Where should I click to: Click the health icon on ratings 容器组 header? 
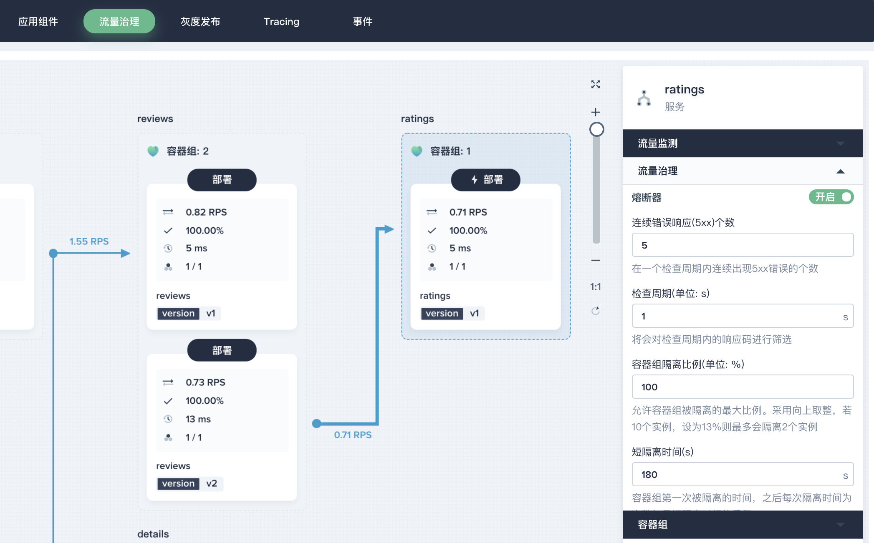click(417, 151)
